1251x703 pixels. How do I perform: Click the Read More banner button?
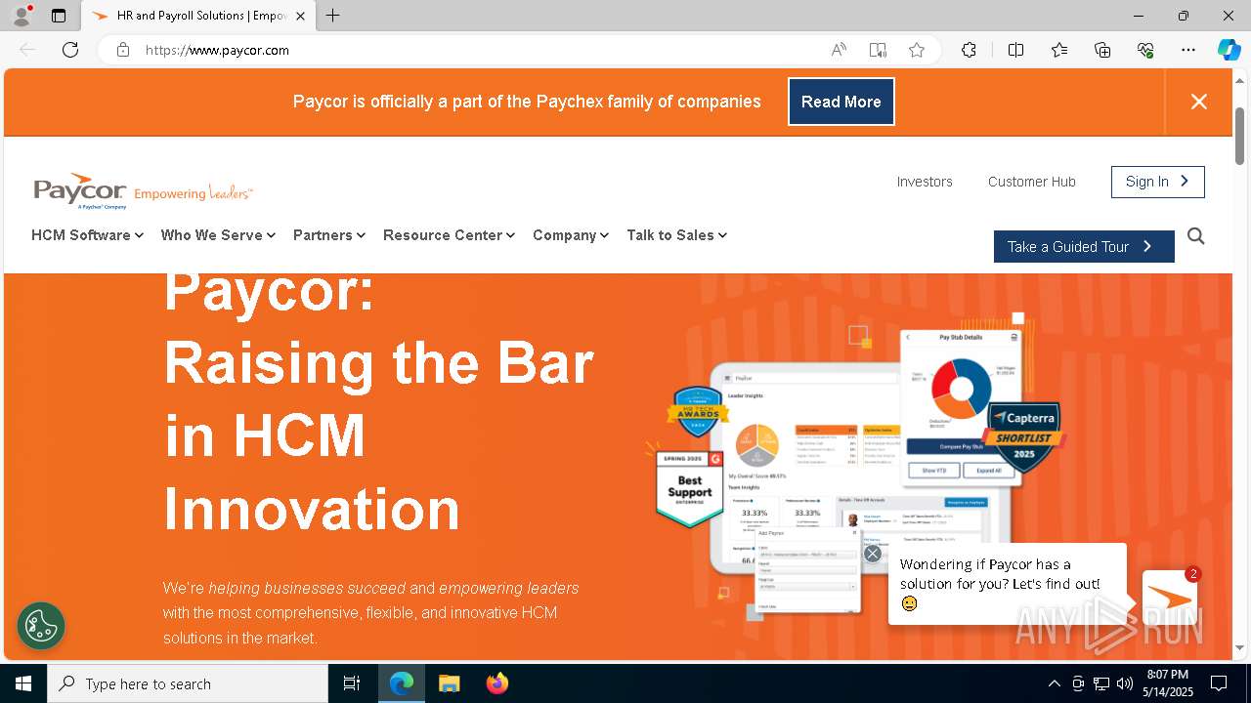[x=841, y=102]
